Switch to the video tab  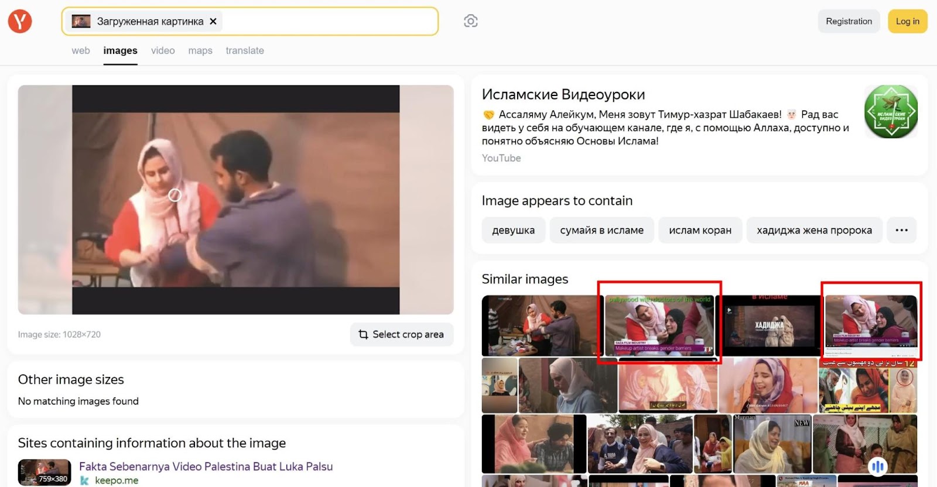(x=163, y=51)
